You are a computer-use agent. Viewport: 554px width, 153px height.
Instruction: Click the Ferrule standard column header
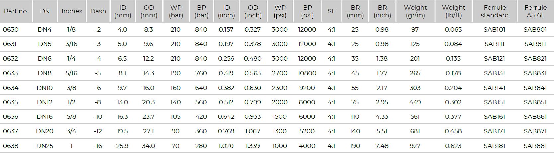click(494, 11)
